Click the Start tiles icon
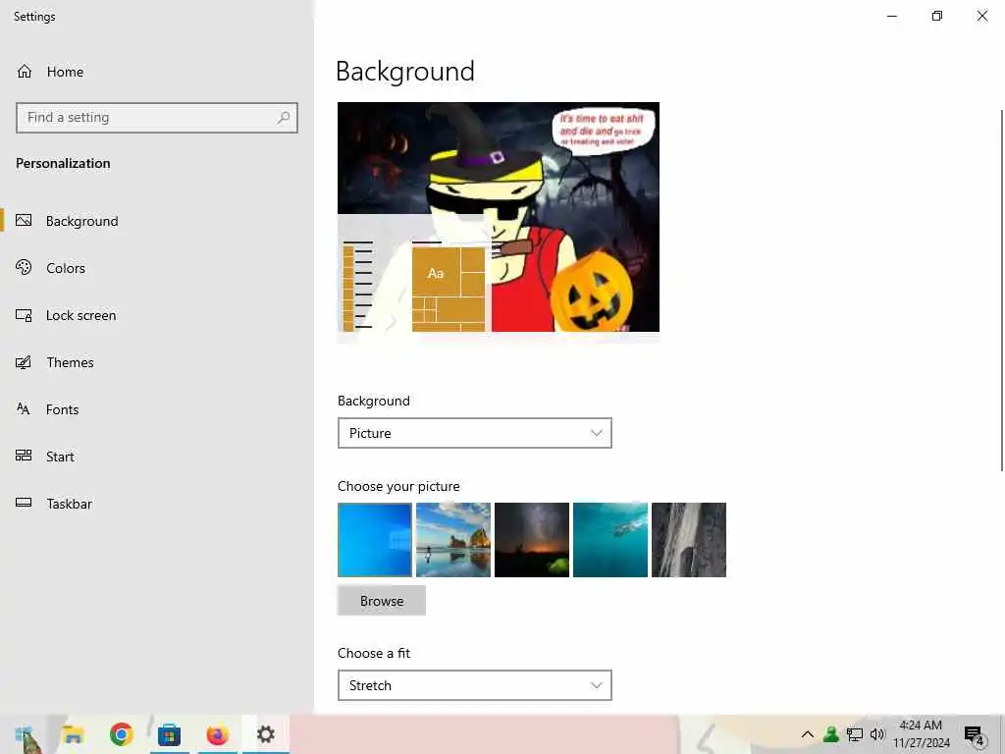 tap(24, 456)
